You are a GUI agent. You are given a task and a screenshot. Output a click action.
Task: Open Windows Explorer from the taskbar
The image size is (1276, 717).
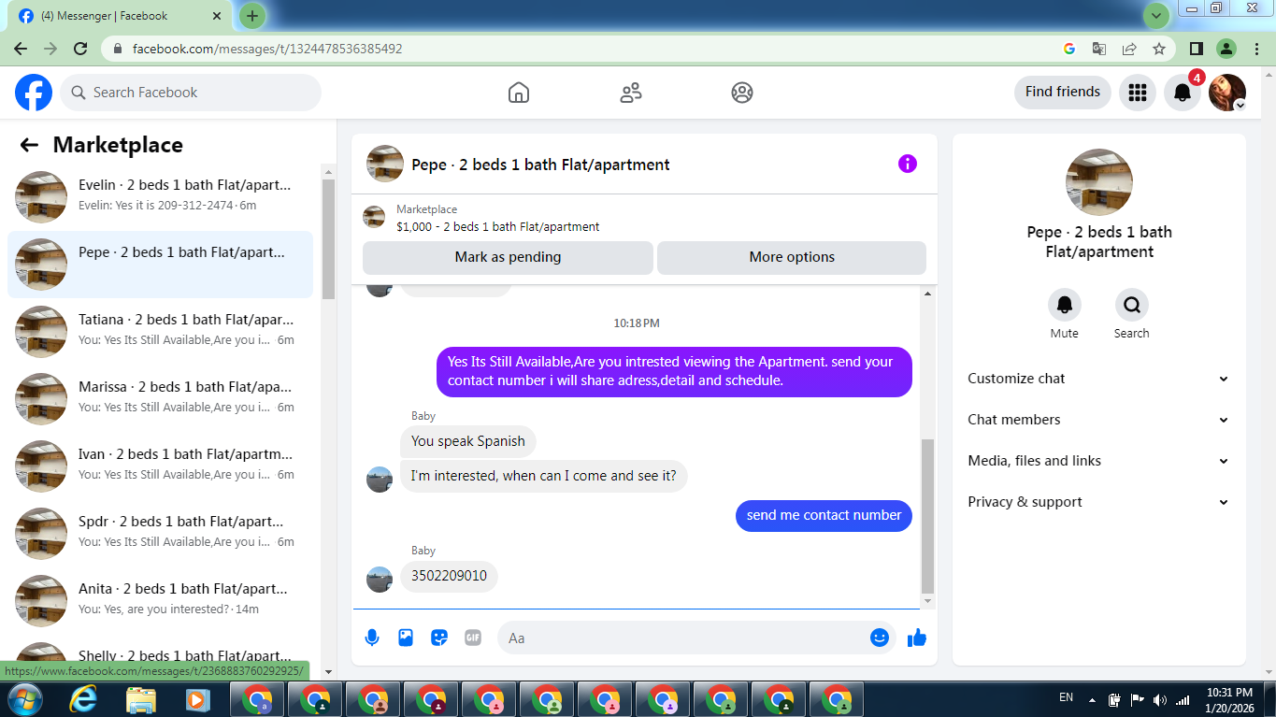click(x=141, y=698)
